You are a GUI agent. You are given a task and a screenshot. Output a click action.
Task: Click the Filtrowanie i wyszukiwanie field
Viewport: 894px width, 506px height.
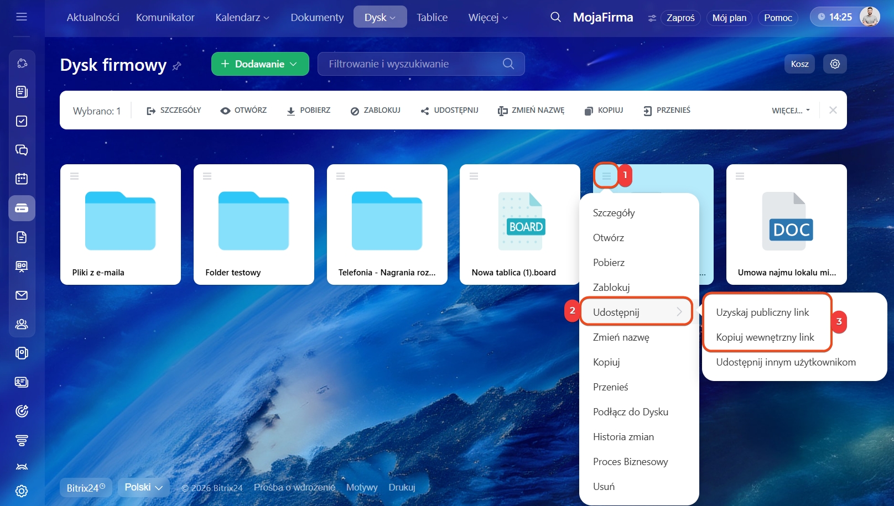point(412,64)
